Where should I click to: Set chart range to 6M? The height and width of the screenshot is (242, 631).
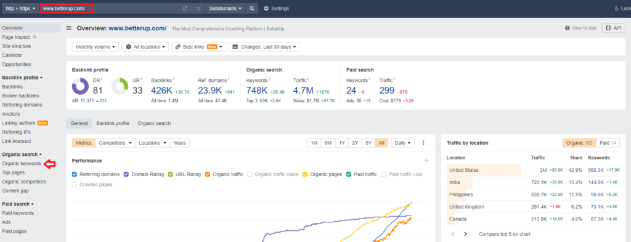point(328,143)
